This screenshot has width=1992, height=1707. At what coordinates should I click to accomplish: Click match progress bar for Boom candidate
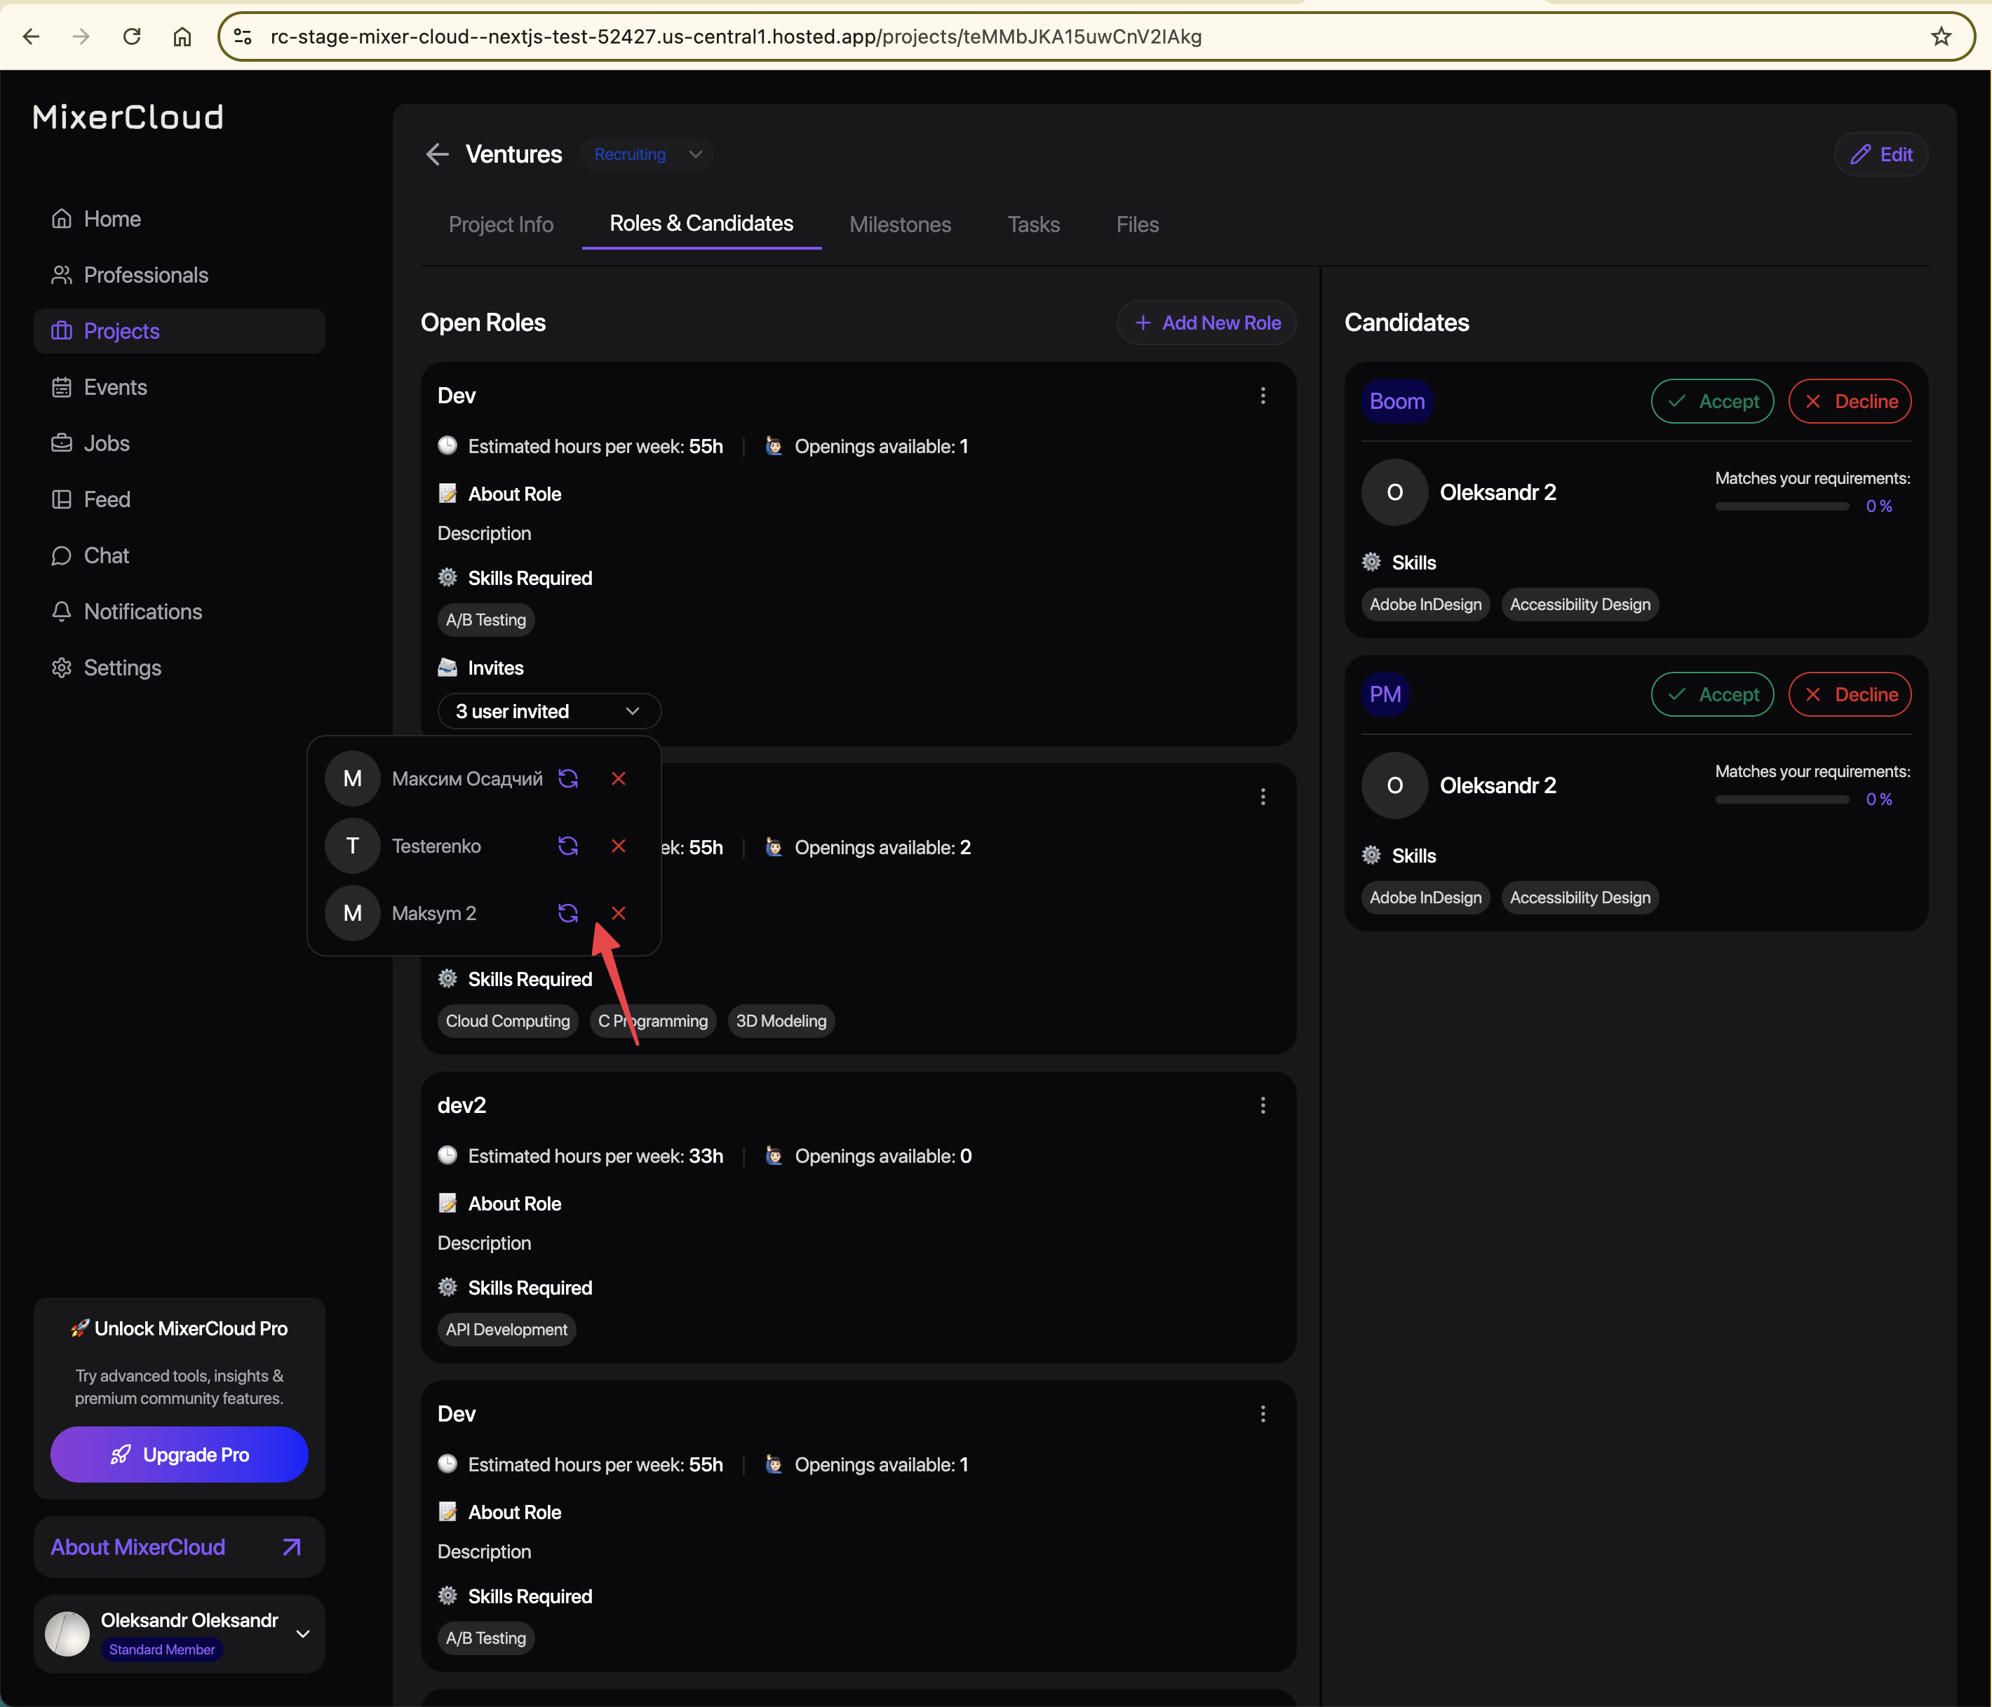pyautogui.click(x=1782, y=506)
